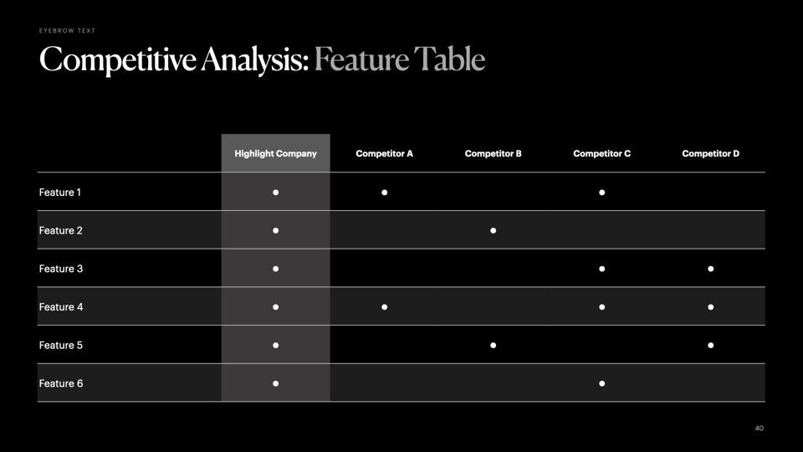Screen dimensions: 803x452
Task: Select the Feature 6 dot under Competitor C
Action: (602, 383)
